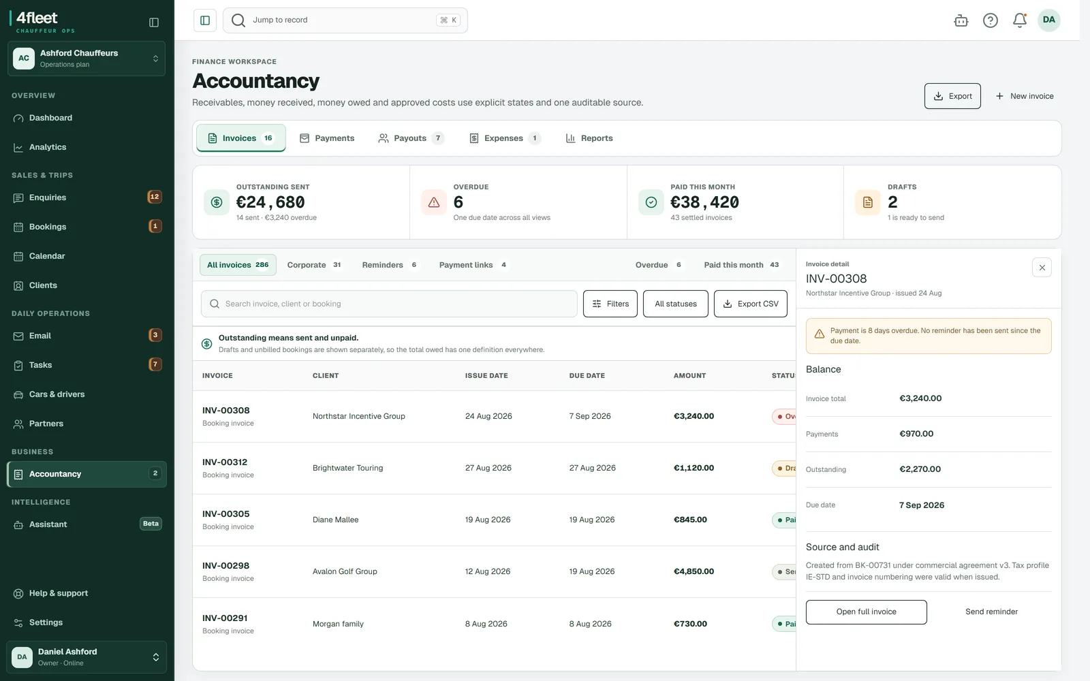
Task: Sort by the Amount column header
Action: [x=689, y=376]
